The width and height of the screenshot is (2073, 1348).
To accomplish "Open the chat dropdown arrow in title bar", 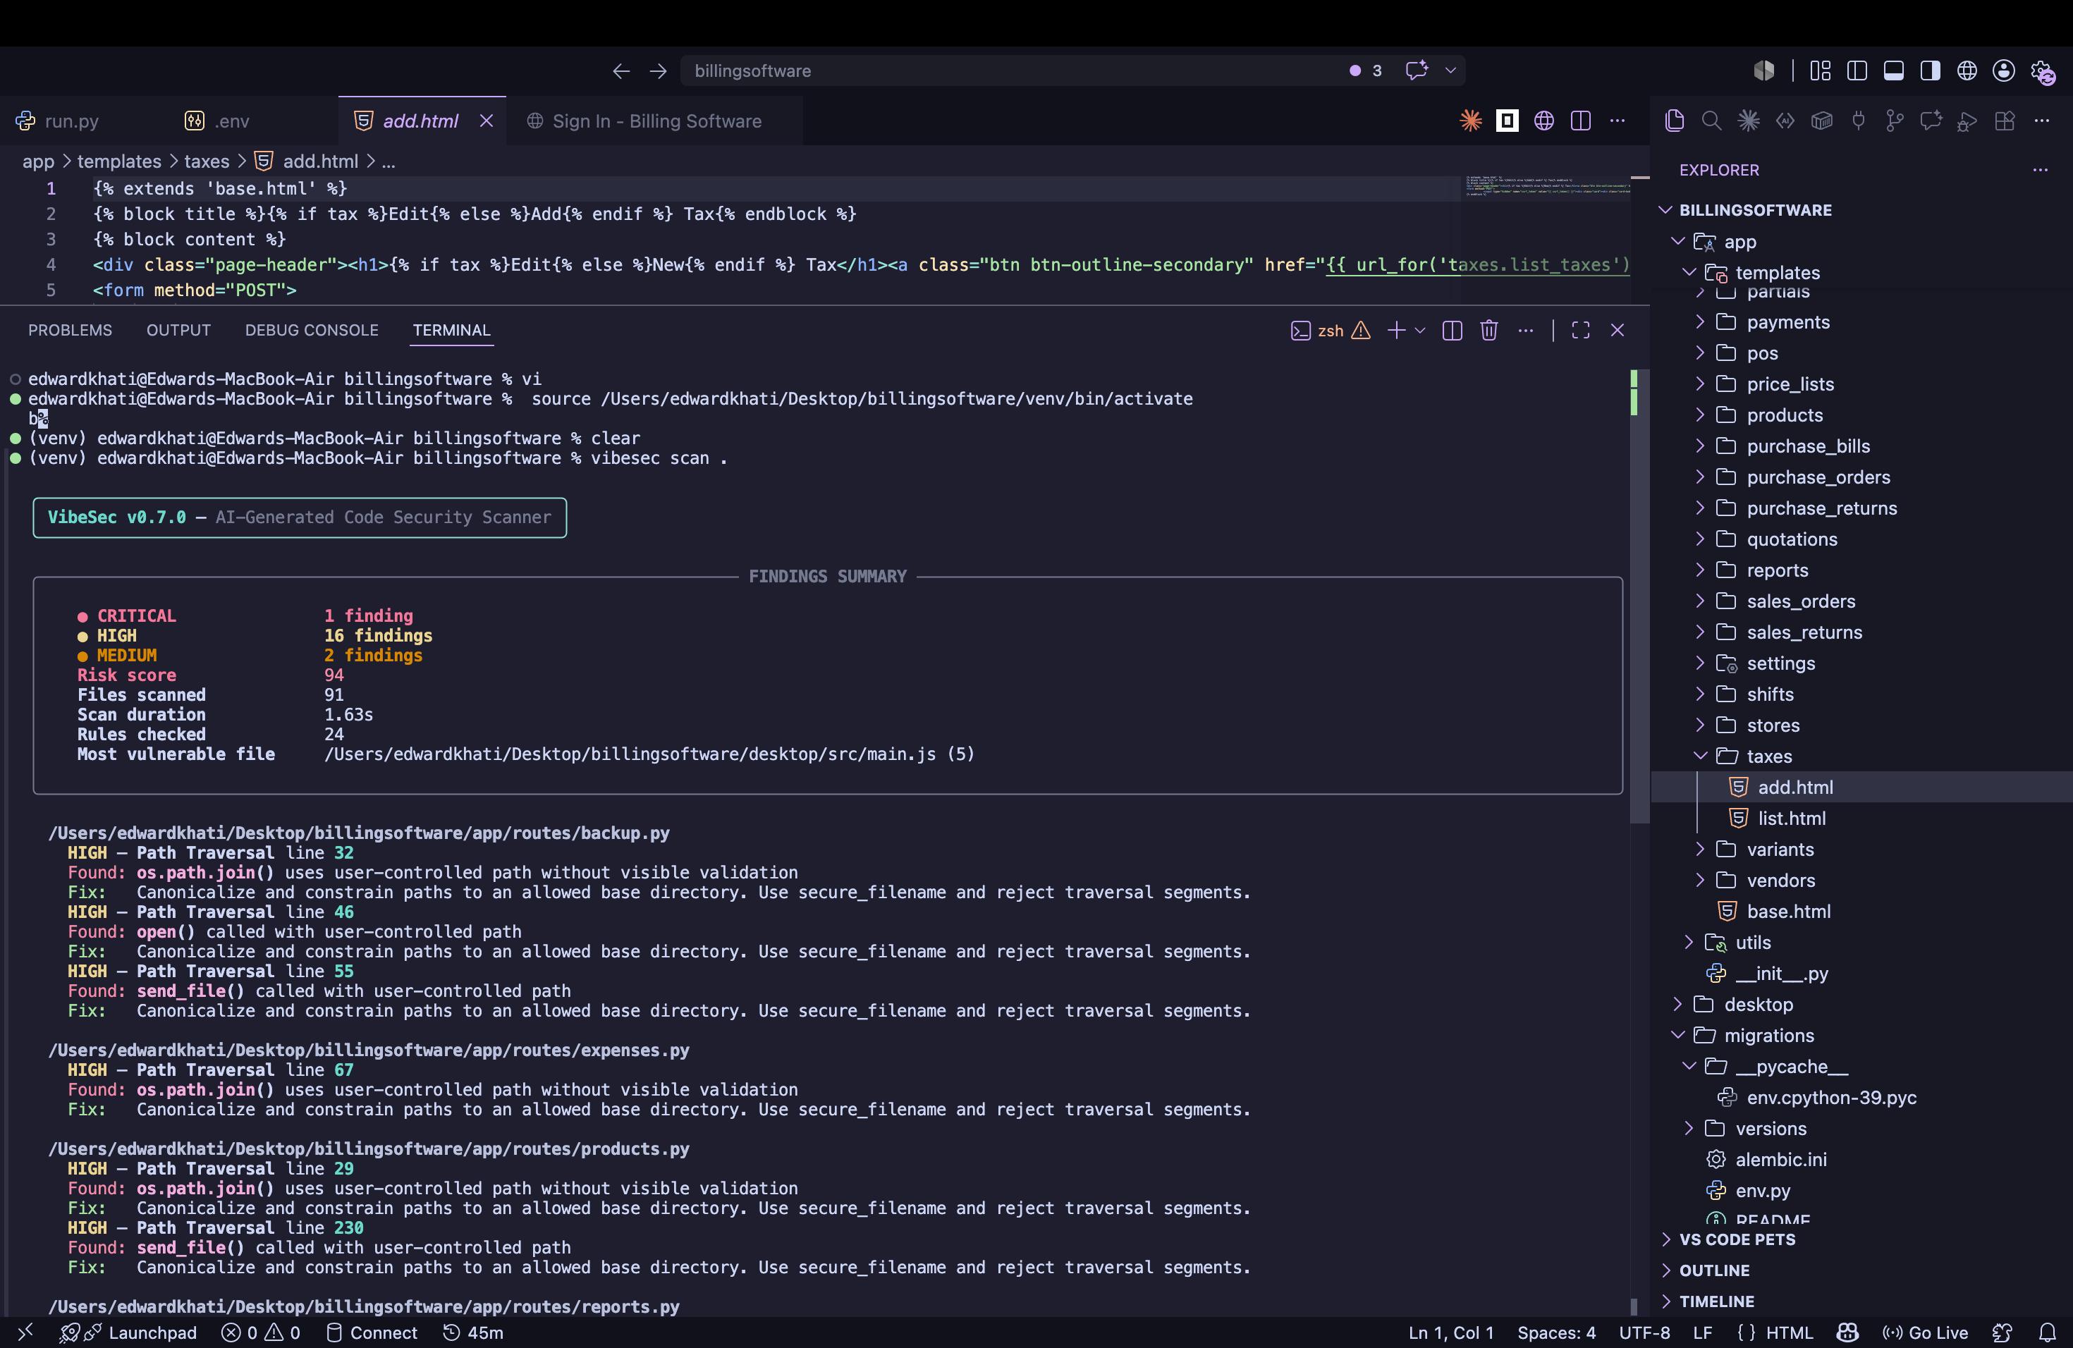I will coord(1450,71).
